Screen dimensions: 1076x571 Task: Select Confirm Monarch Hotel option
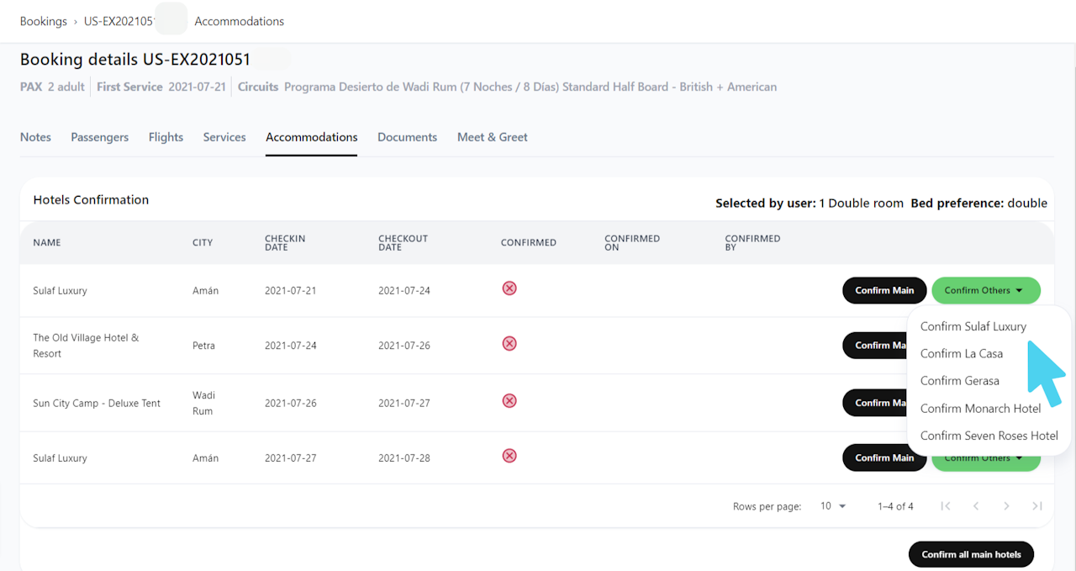coord(980,409)
